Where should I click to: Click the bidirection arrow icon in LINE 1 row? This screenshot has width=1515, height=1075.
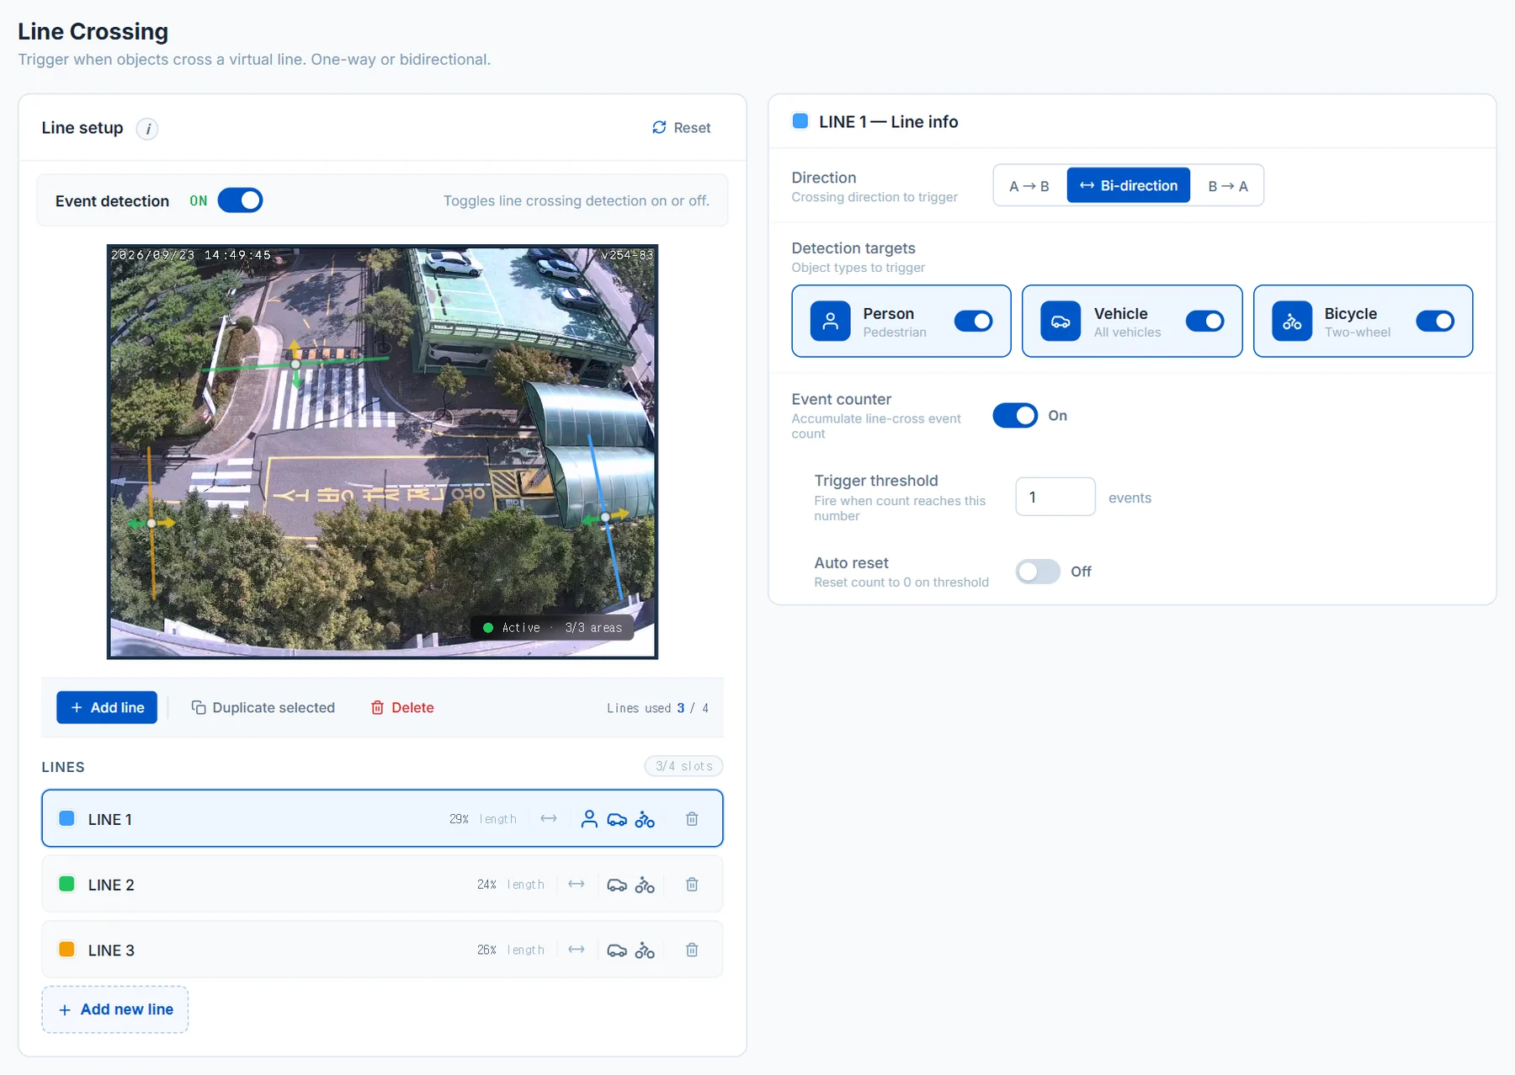(x=549, y=818)
